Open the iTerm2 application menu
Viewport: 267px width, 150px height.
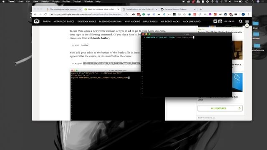click(11, 2)
